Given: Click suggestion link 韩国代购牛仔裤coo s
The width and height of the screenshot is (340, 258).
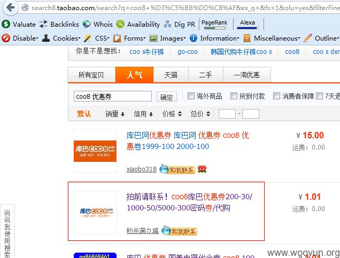Looking at the screenshot, I should tap(241, 52).
